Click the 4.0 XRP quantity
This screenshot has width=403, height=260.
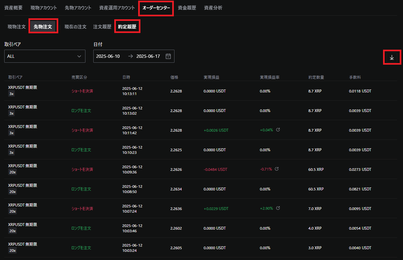[315, 228]
